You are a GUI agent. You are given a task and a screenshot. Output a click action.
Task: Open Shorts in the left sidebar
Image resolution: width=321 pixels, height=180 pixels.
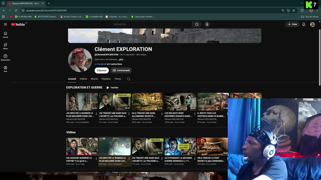pos(5,46)
